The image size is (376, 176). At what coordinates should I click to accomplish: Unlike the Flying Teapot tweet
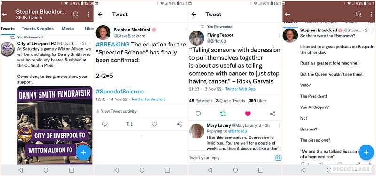point(248,114)
